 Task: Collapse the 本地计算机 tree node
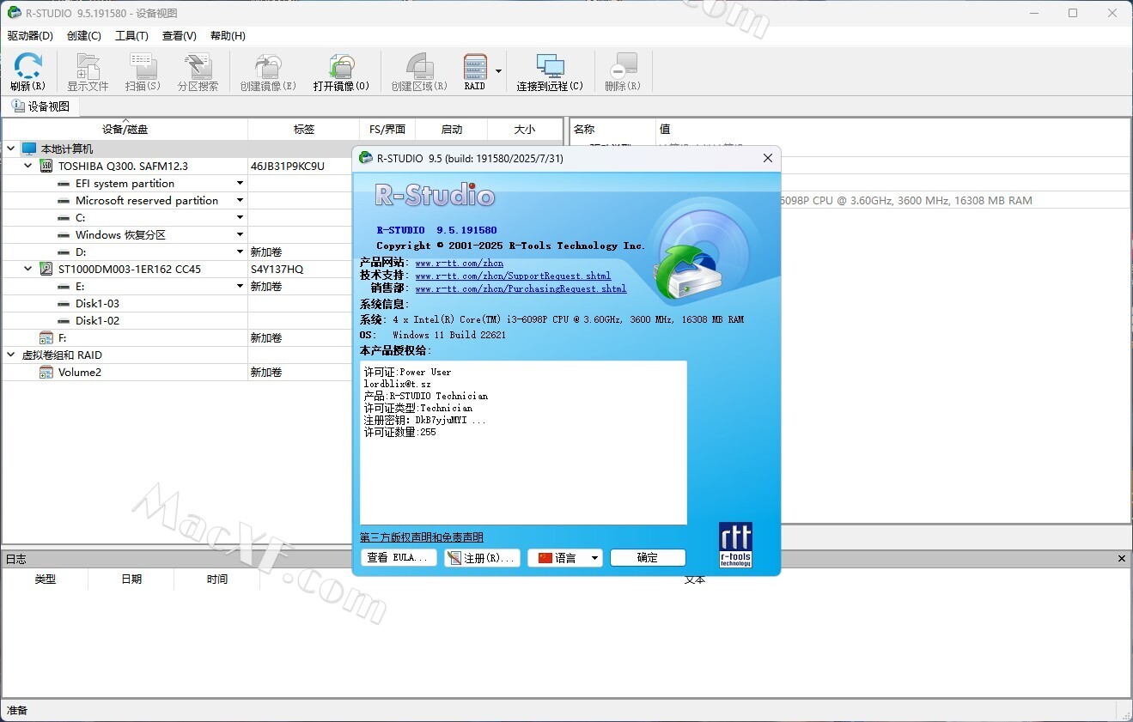[10, 149]
